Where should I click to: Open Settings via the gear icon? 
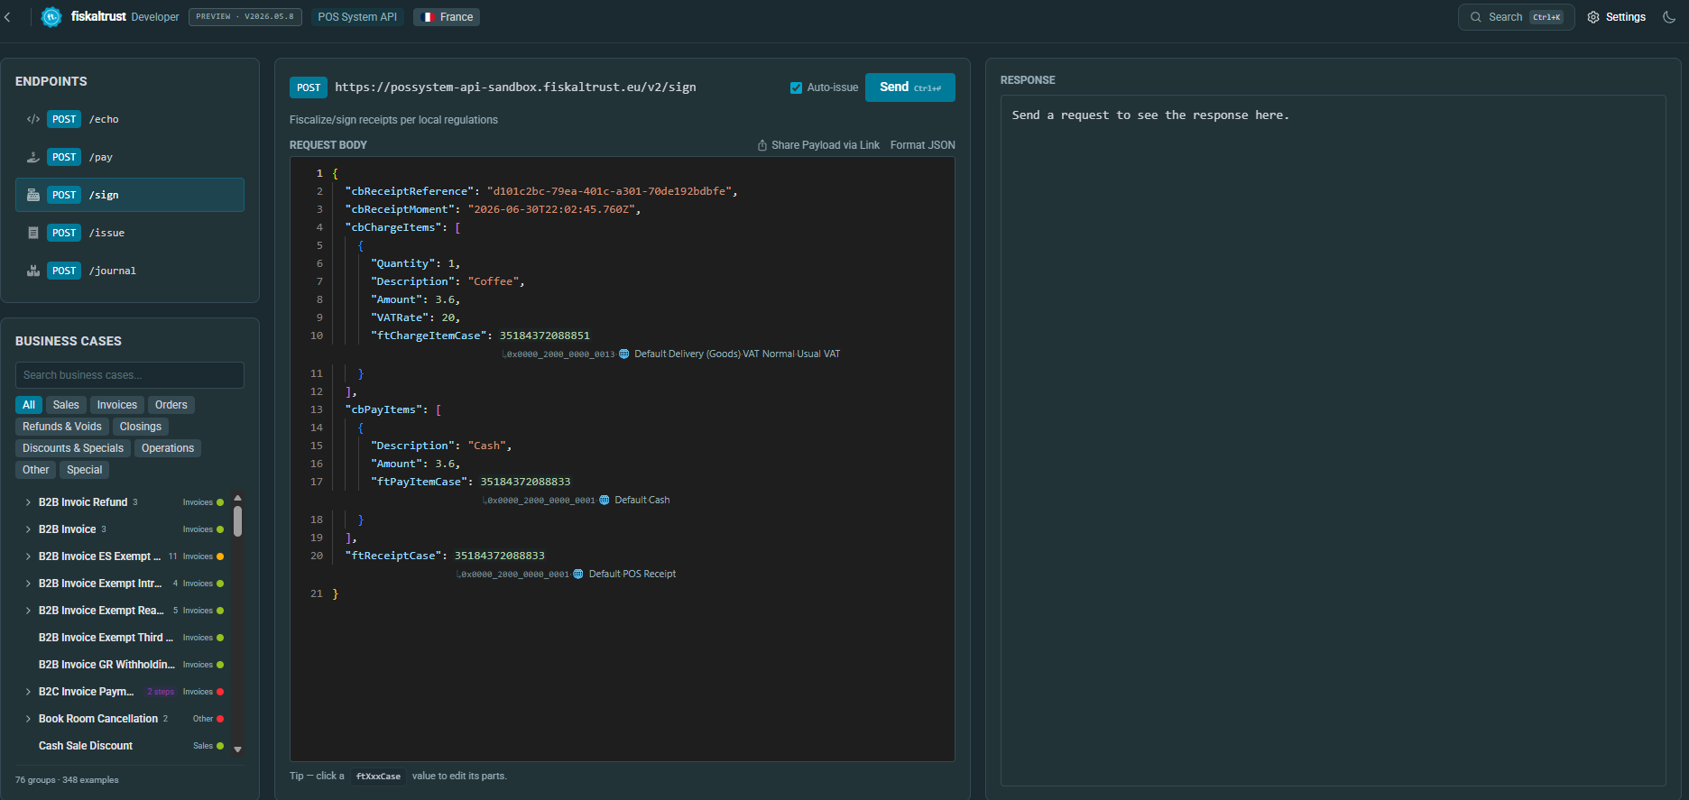1593,17
